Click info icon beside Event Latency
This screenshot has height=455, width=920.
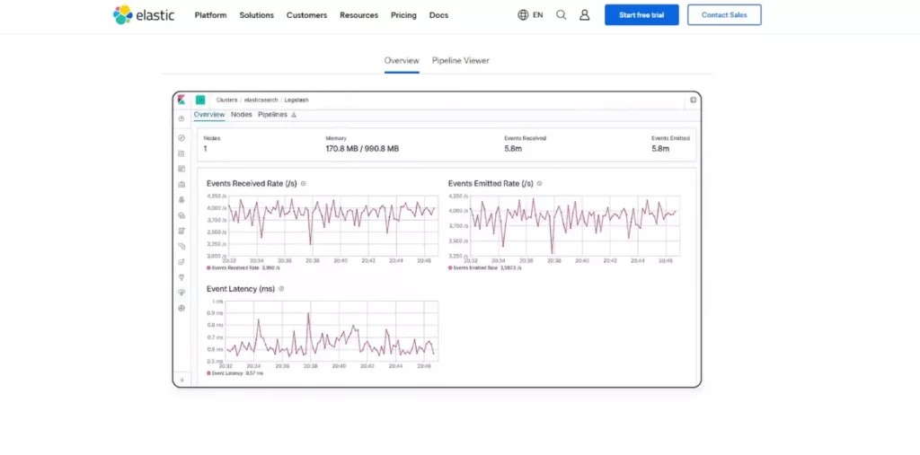[x=281, y=288]
